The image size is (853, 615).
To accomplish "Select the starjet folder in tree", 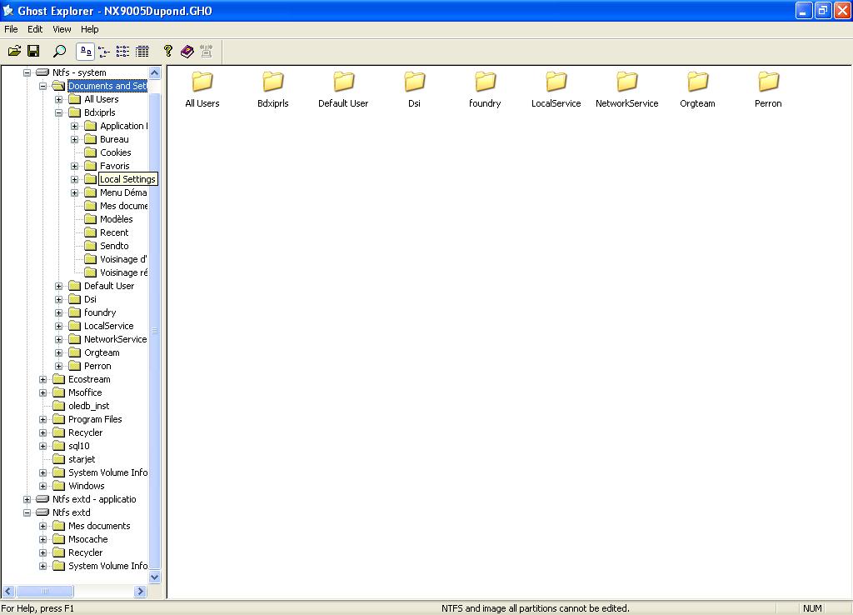I will [x=82, y=459].
